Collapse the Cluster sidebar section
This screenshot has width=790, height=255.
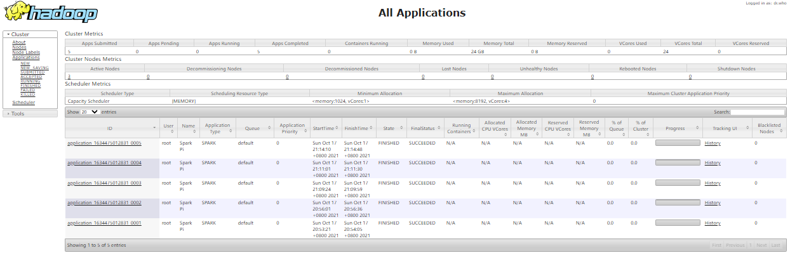point(20,34)
